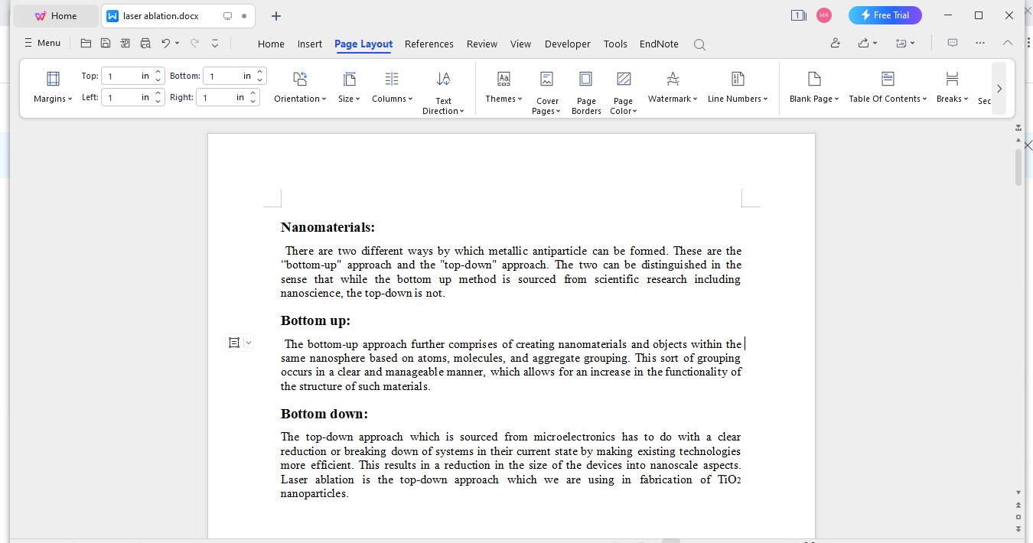This screenshot has height=543, width=1033.
Task: Open the comments panel icon
Action: (x=952, y=44)
